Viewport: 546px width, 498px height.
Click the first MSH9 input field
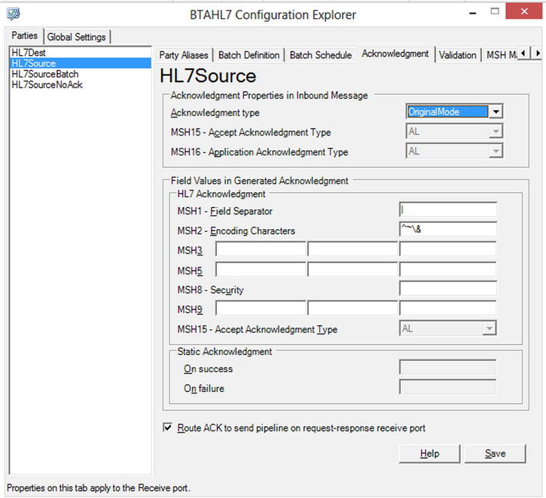[261, 308]
